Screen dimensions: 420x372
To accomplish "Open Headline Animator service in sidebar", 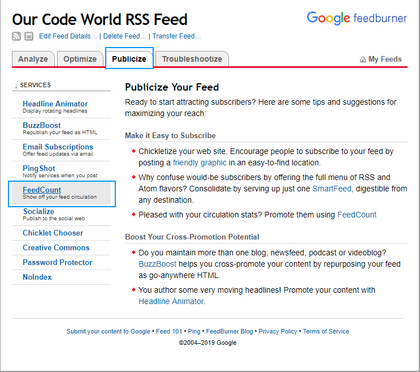I will pos(55,104).
